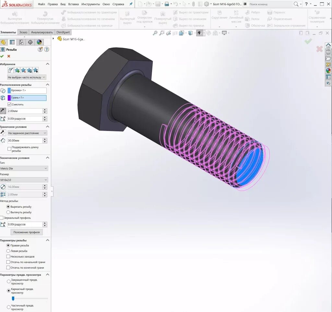Switch to the Эскиз tab
This screenshot has height=312, width=332.
pos(23,32)
